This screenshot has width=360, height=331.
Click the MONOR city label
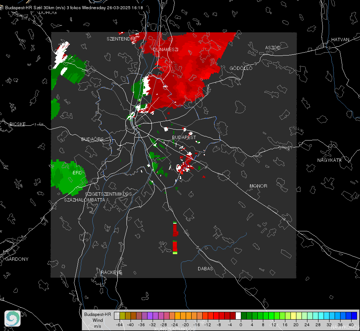coord(258,186)
